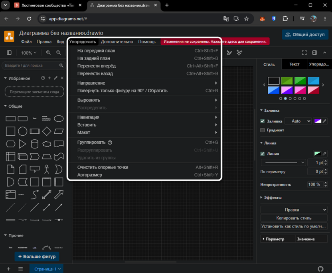Choose Группировать menu item
Viewport: 332px width, 273px height.
[144, 142]
